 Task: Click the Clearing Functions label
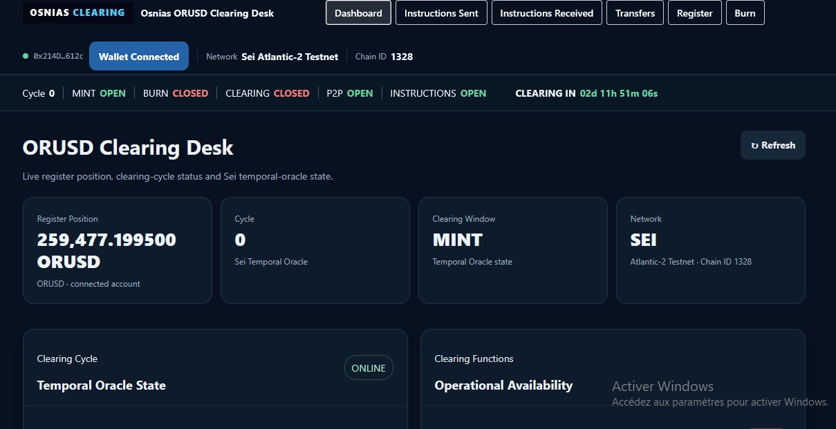[x=474, y=359]
